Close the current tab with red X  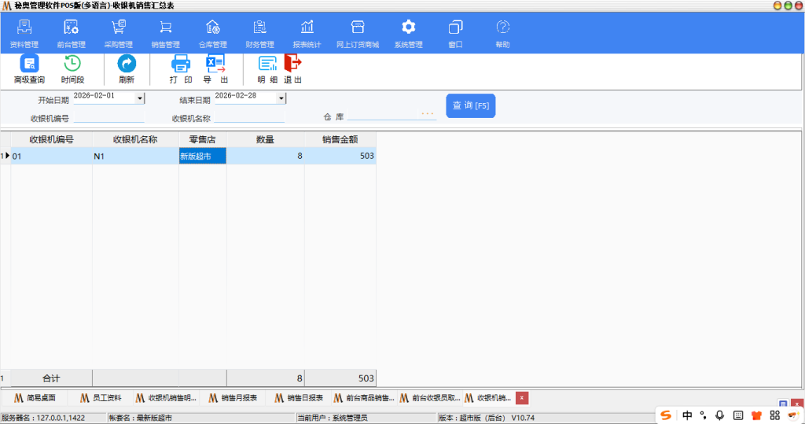point(521,398)
